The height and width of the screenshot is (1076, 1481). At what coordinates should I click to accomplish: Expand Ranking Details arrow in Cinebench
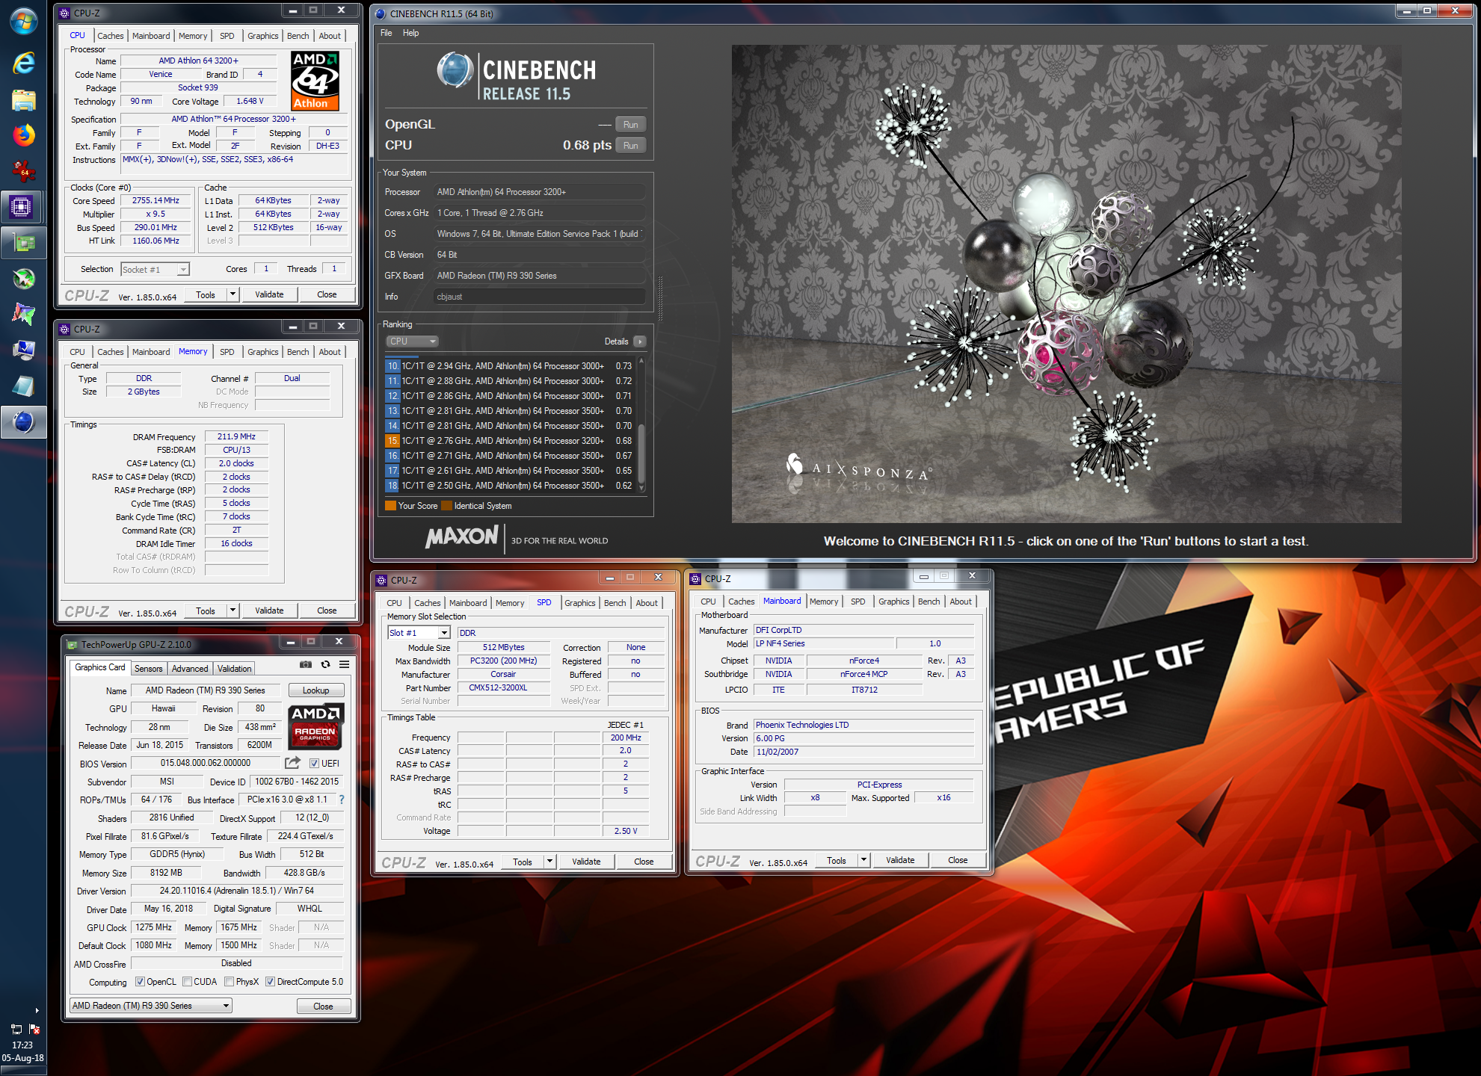(x=639, y=341)
